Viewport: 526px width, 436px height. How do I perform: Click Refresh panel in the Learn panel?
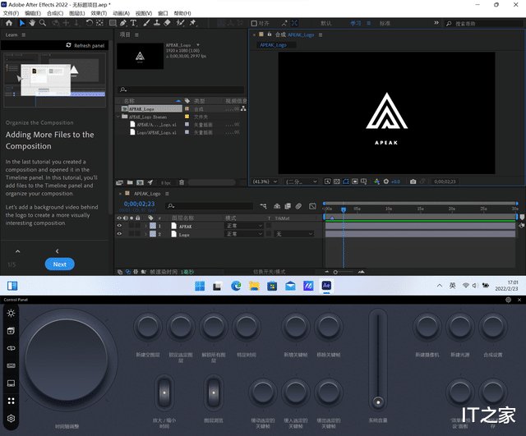85,45
